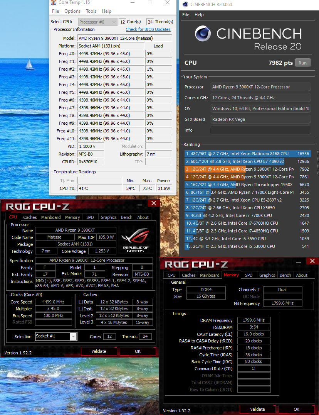
Task: Minimize the right ROG CPU-Z window
Action: pos(299,262)
